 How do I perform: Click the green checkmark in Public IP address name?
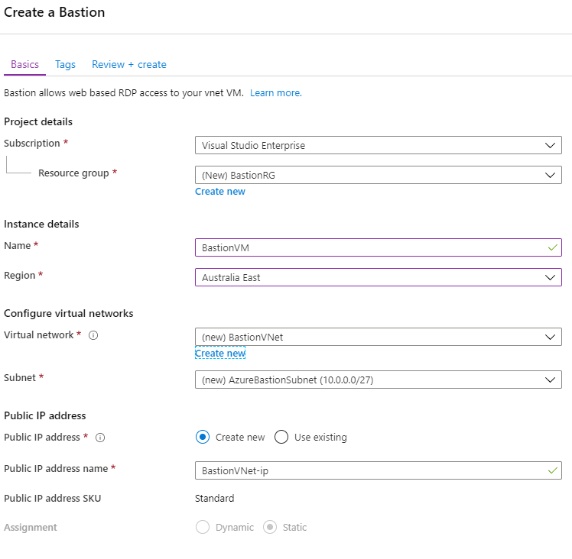pos(553,470)
